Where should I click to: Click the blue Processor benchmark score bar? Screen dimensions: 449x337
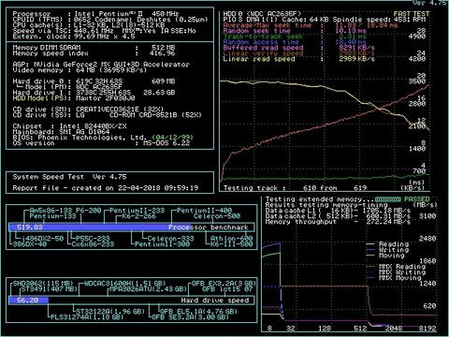(100, 227)
